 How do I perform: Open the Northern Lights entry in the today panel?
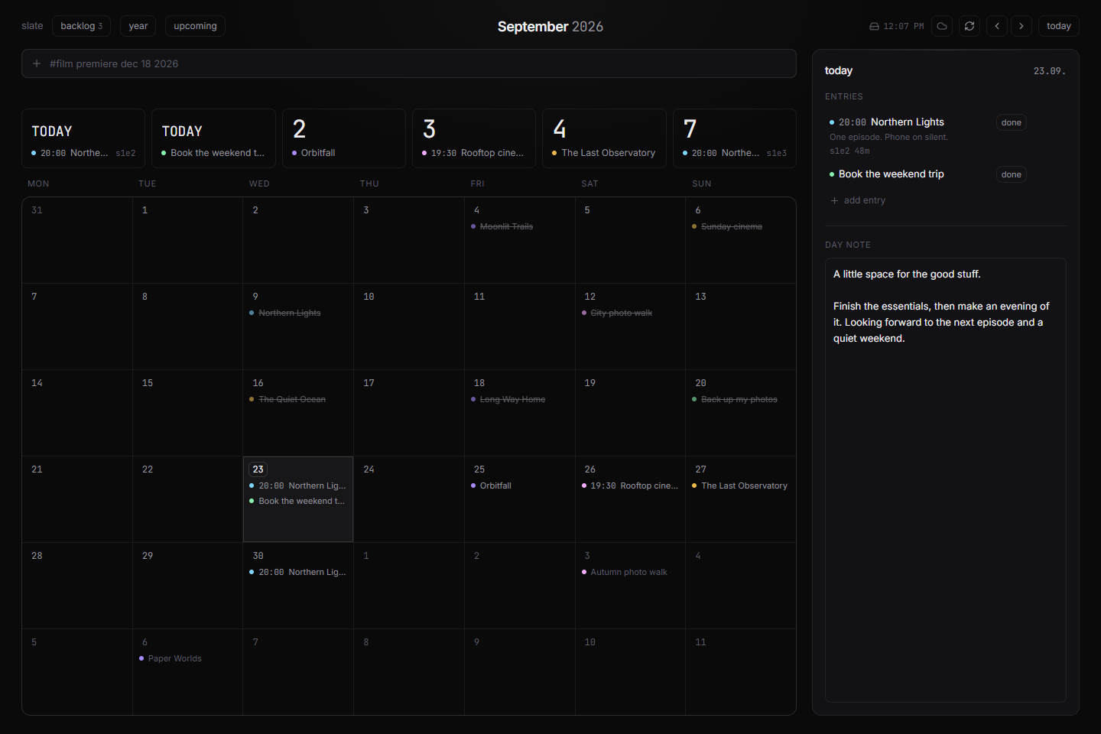pos(907,122)
